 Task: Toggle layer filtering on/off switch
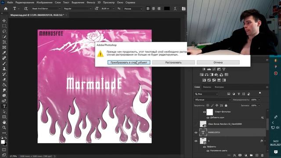tap(260, 93)
